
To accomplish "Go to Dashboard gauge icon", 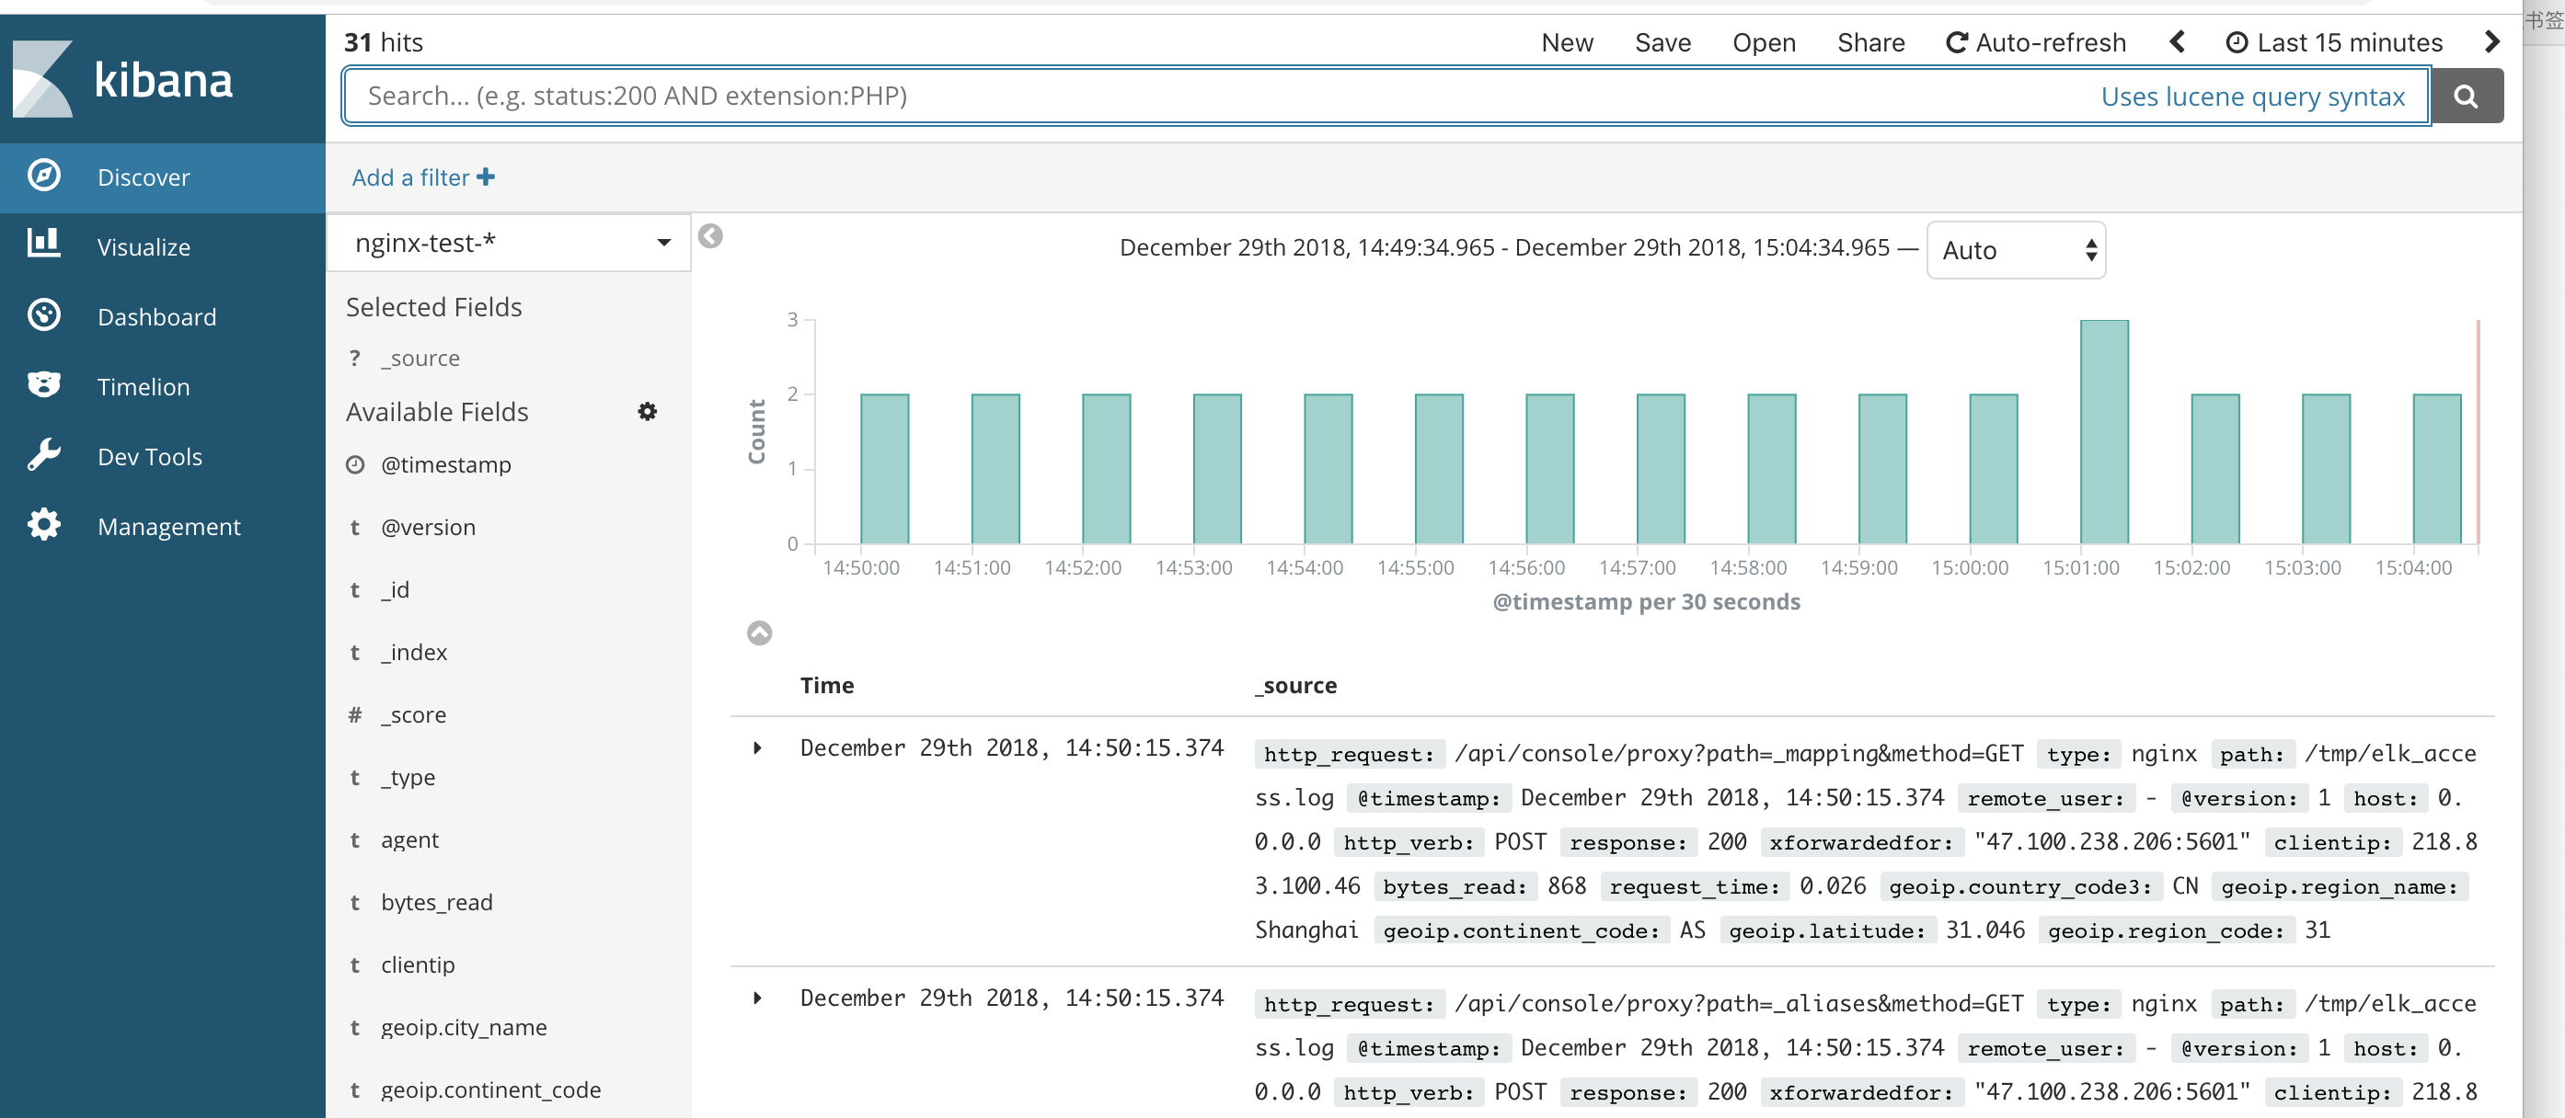I will [x=44, y=314].
